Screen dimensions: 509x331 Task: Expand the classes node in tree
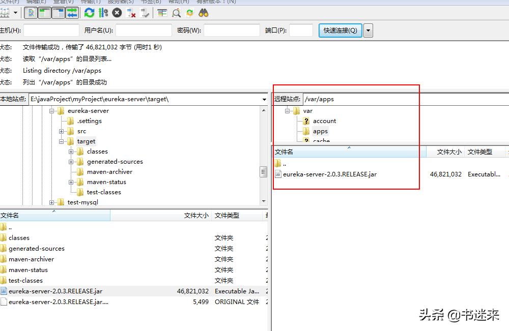[71, 152]
